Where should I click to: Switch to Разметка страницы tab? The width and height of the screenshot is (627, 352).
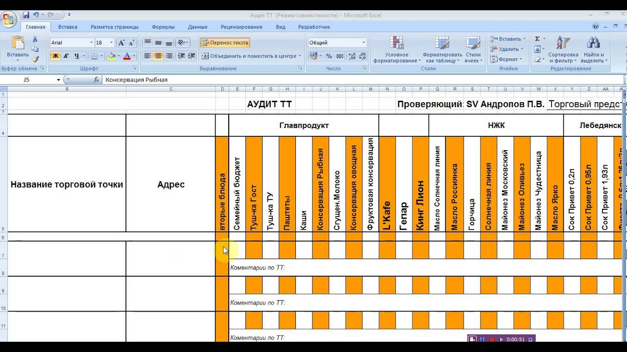tap(115, 27)
